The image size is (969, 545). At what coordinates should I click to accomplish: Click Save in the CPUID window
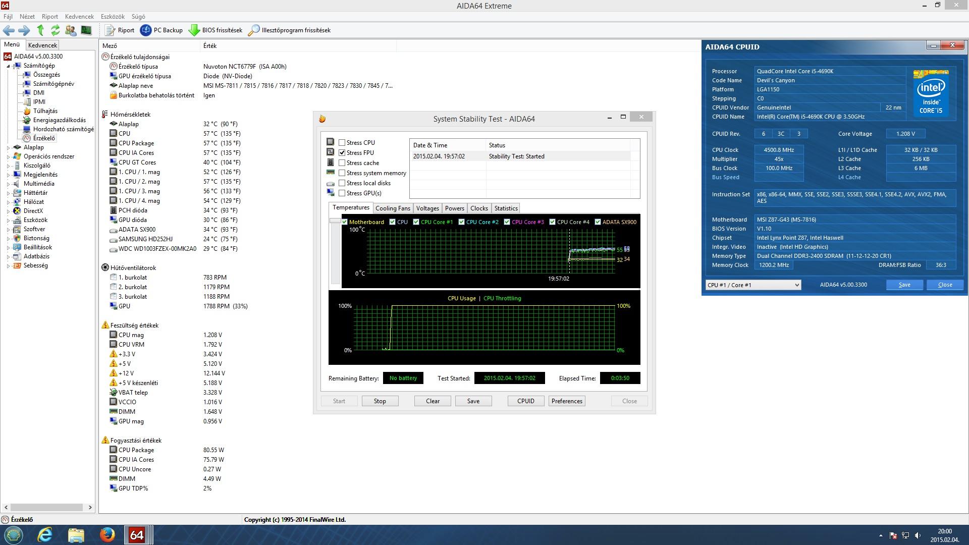coord(904,285)
